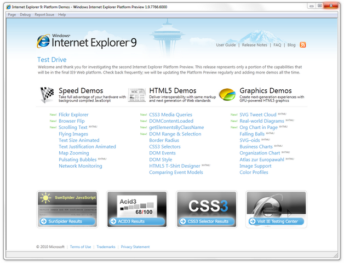
Task: Open the DOMContentLoaded demo
Action: [x=171, y=121]
